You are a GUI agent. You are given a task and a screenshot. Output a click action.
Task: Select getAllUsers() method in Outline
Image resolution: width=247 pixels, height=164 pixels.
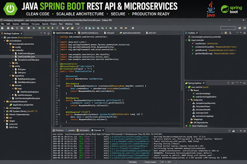[x=214, y=50]
